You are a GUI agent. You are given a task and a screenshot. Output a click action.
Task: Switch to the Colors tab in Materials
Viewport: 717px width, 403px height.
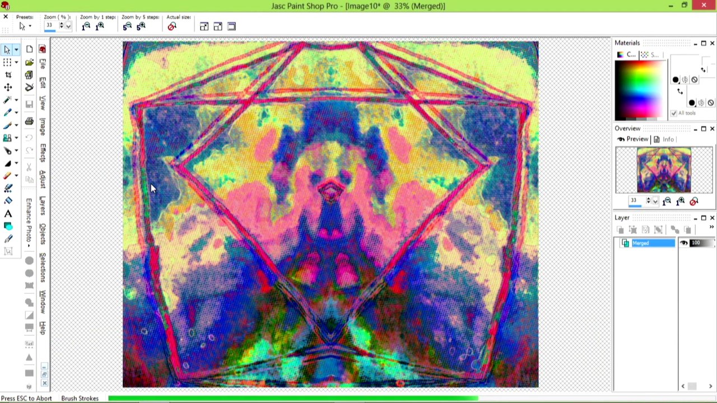click(x=627, y=54)
